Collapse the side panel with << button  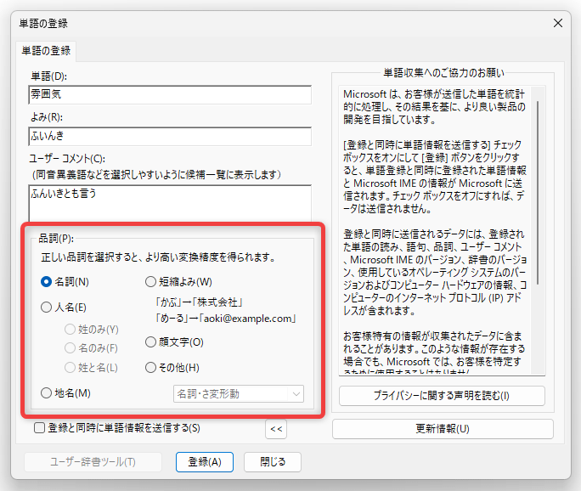276,429
